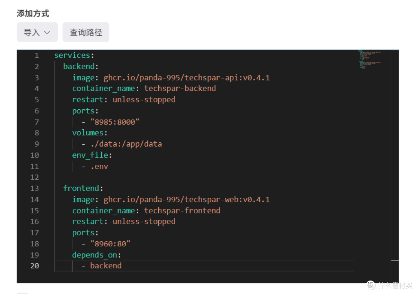
Task: Click the 'services:' key on line 1
Action: tap(74, 55)
